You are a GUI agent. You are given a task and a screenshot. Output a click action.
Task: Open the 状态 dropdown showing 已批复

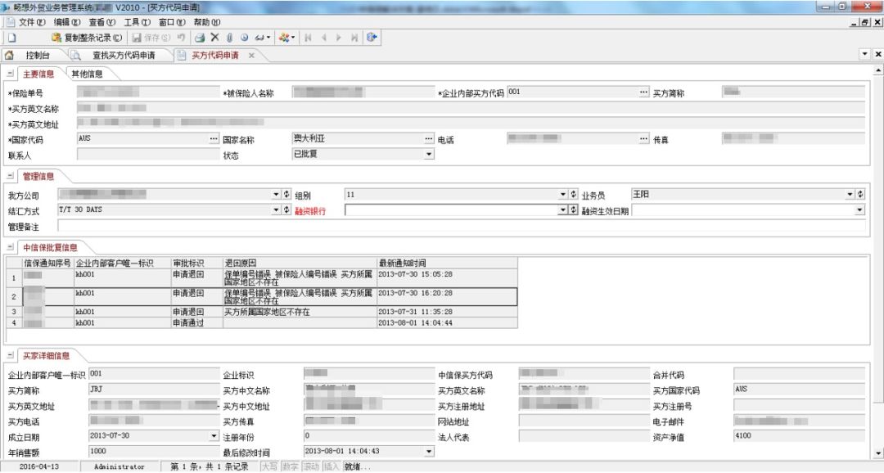429,155
